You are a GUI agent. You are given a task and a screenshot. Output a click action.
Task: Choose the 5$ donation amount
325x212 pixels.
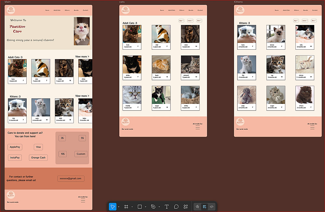coord(82,138)
